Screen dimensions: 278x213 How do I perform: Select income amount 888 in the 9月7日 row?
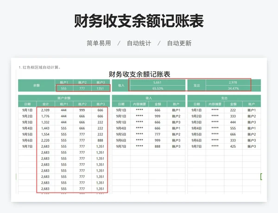click(x=158, y=146)
